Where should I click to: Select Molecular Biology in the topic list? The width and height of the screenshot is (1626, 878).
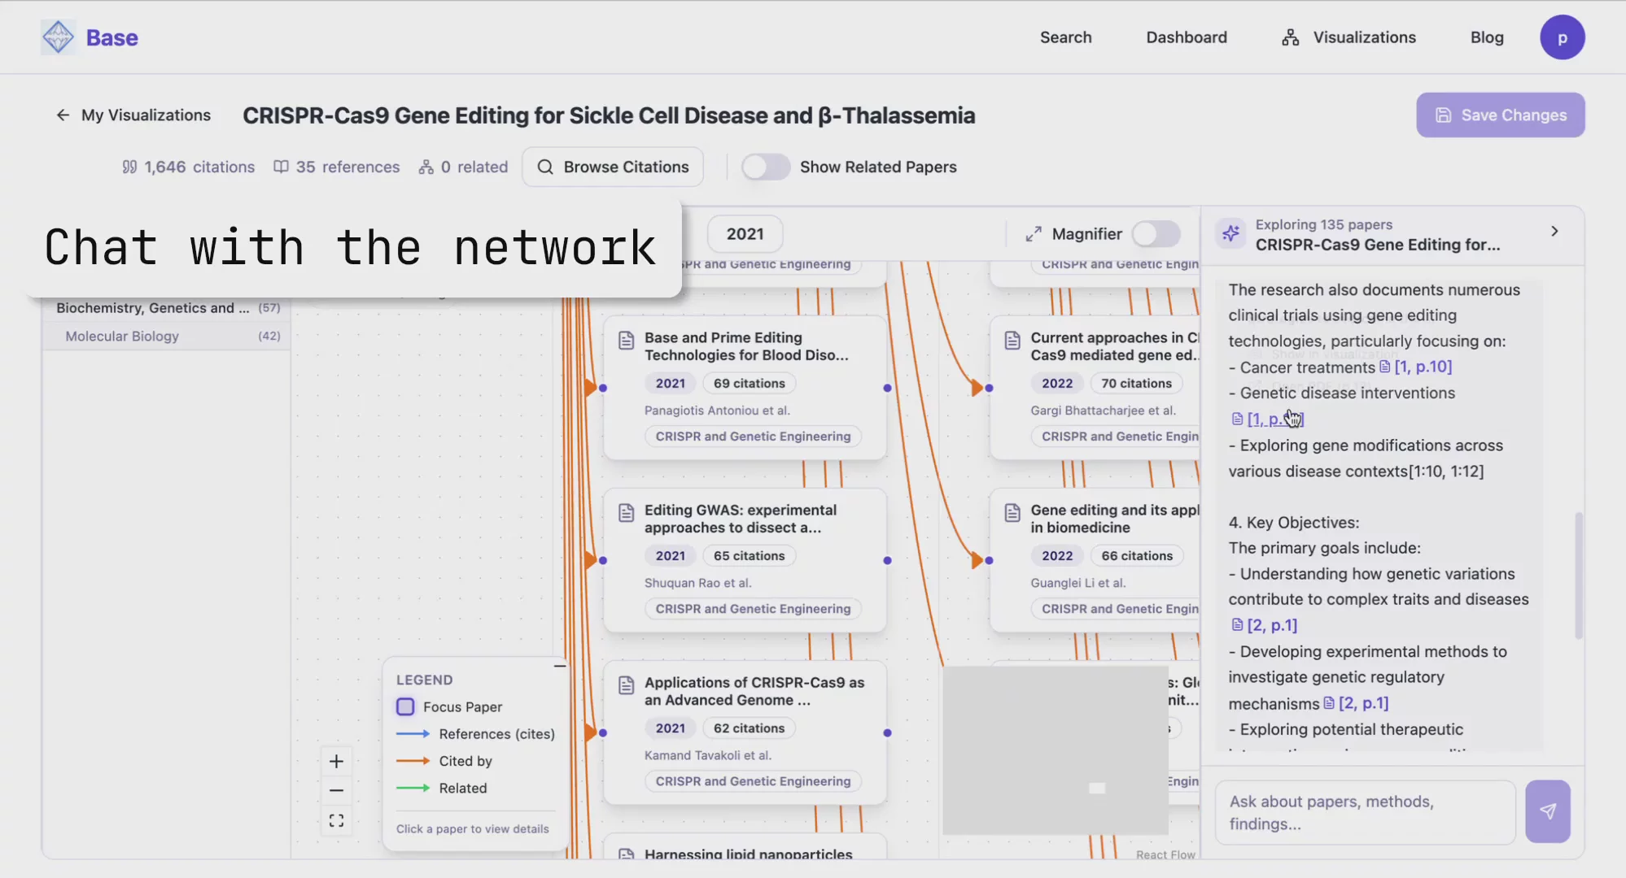pos(122,337)
